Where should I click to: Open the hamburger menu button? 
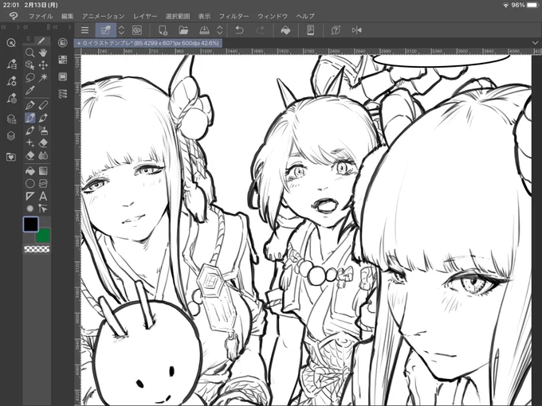pyautogui.click(x=84, y=30)
